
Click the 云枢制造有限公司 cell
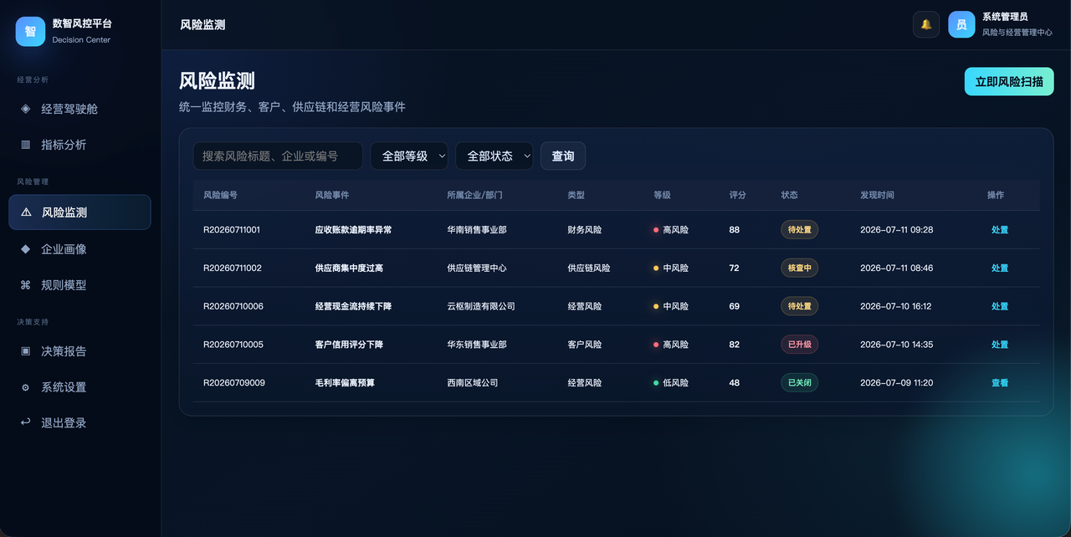481,306
